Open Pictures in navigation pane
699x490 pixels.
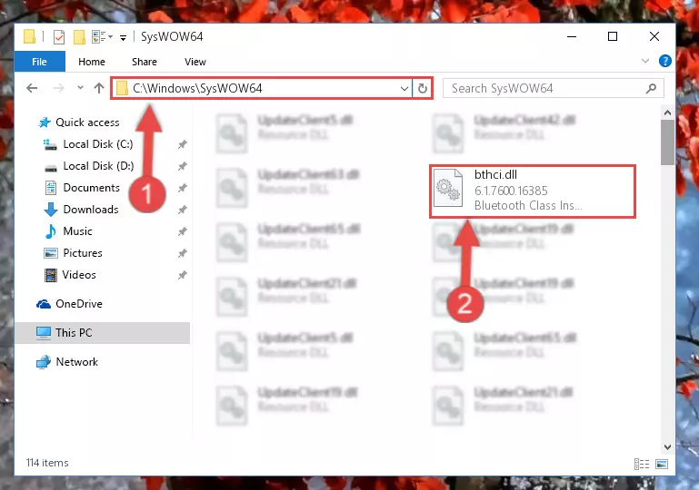(x=83, y=253)
